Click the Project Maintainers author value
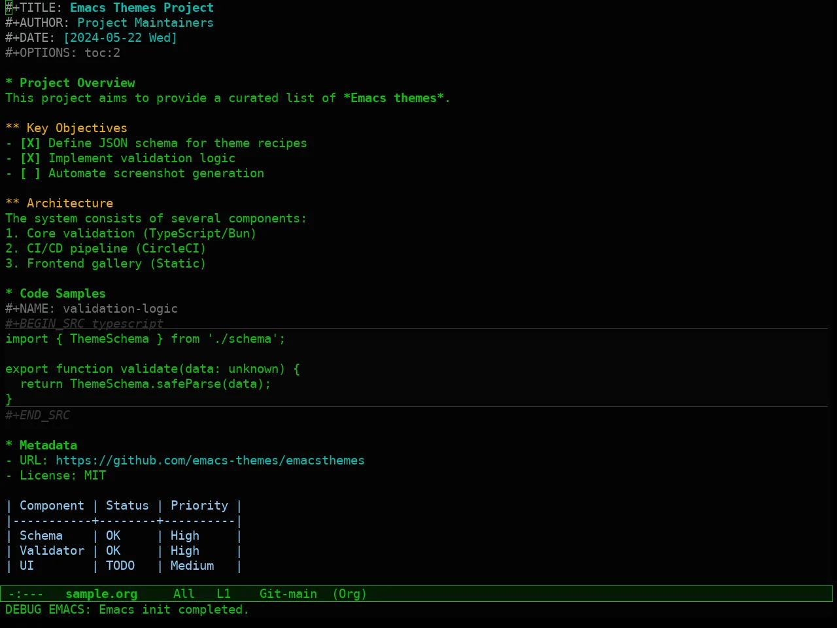Screen dimensions: 837x628 pos(145,23)
